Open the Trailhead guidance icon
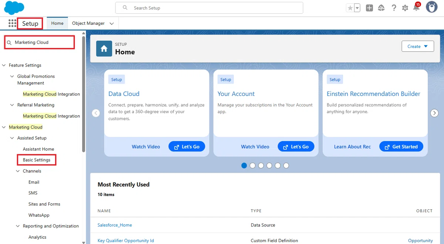The height and width of the screenshot is (244, 444). point(381,8)
